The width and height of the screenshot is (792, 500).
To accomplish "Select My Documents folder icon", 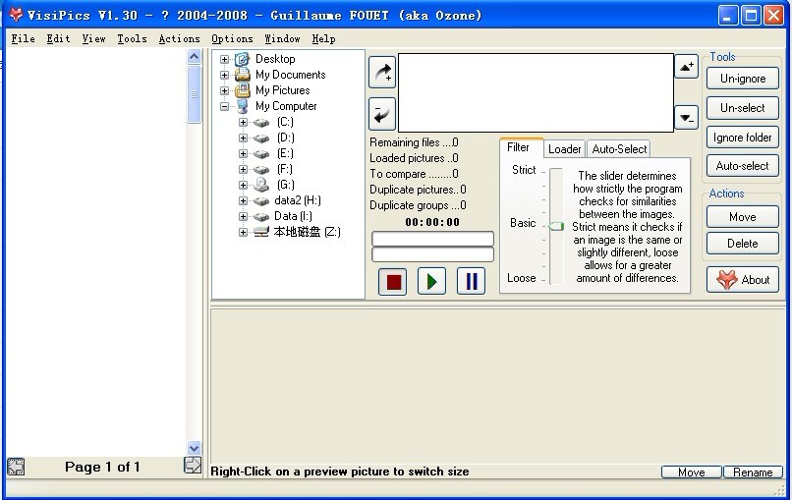I will pos(243,75).
